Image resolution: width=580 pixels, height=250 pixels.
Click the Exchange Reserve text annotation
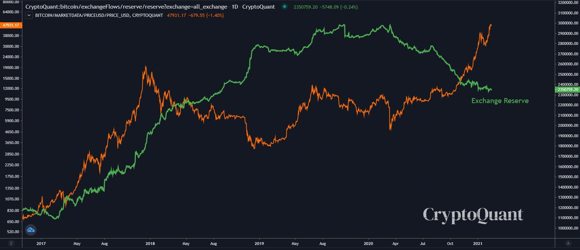[500, 101]
